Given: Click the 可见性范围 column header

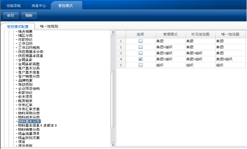Looking at the screenshot, I should (200, 34).
